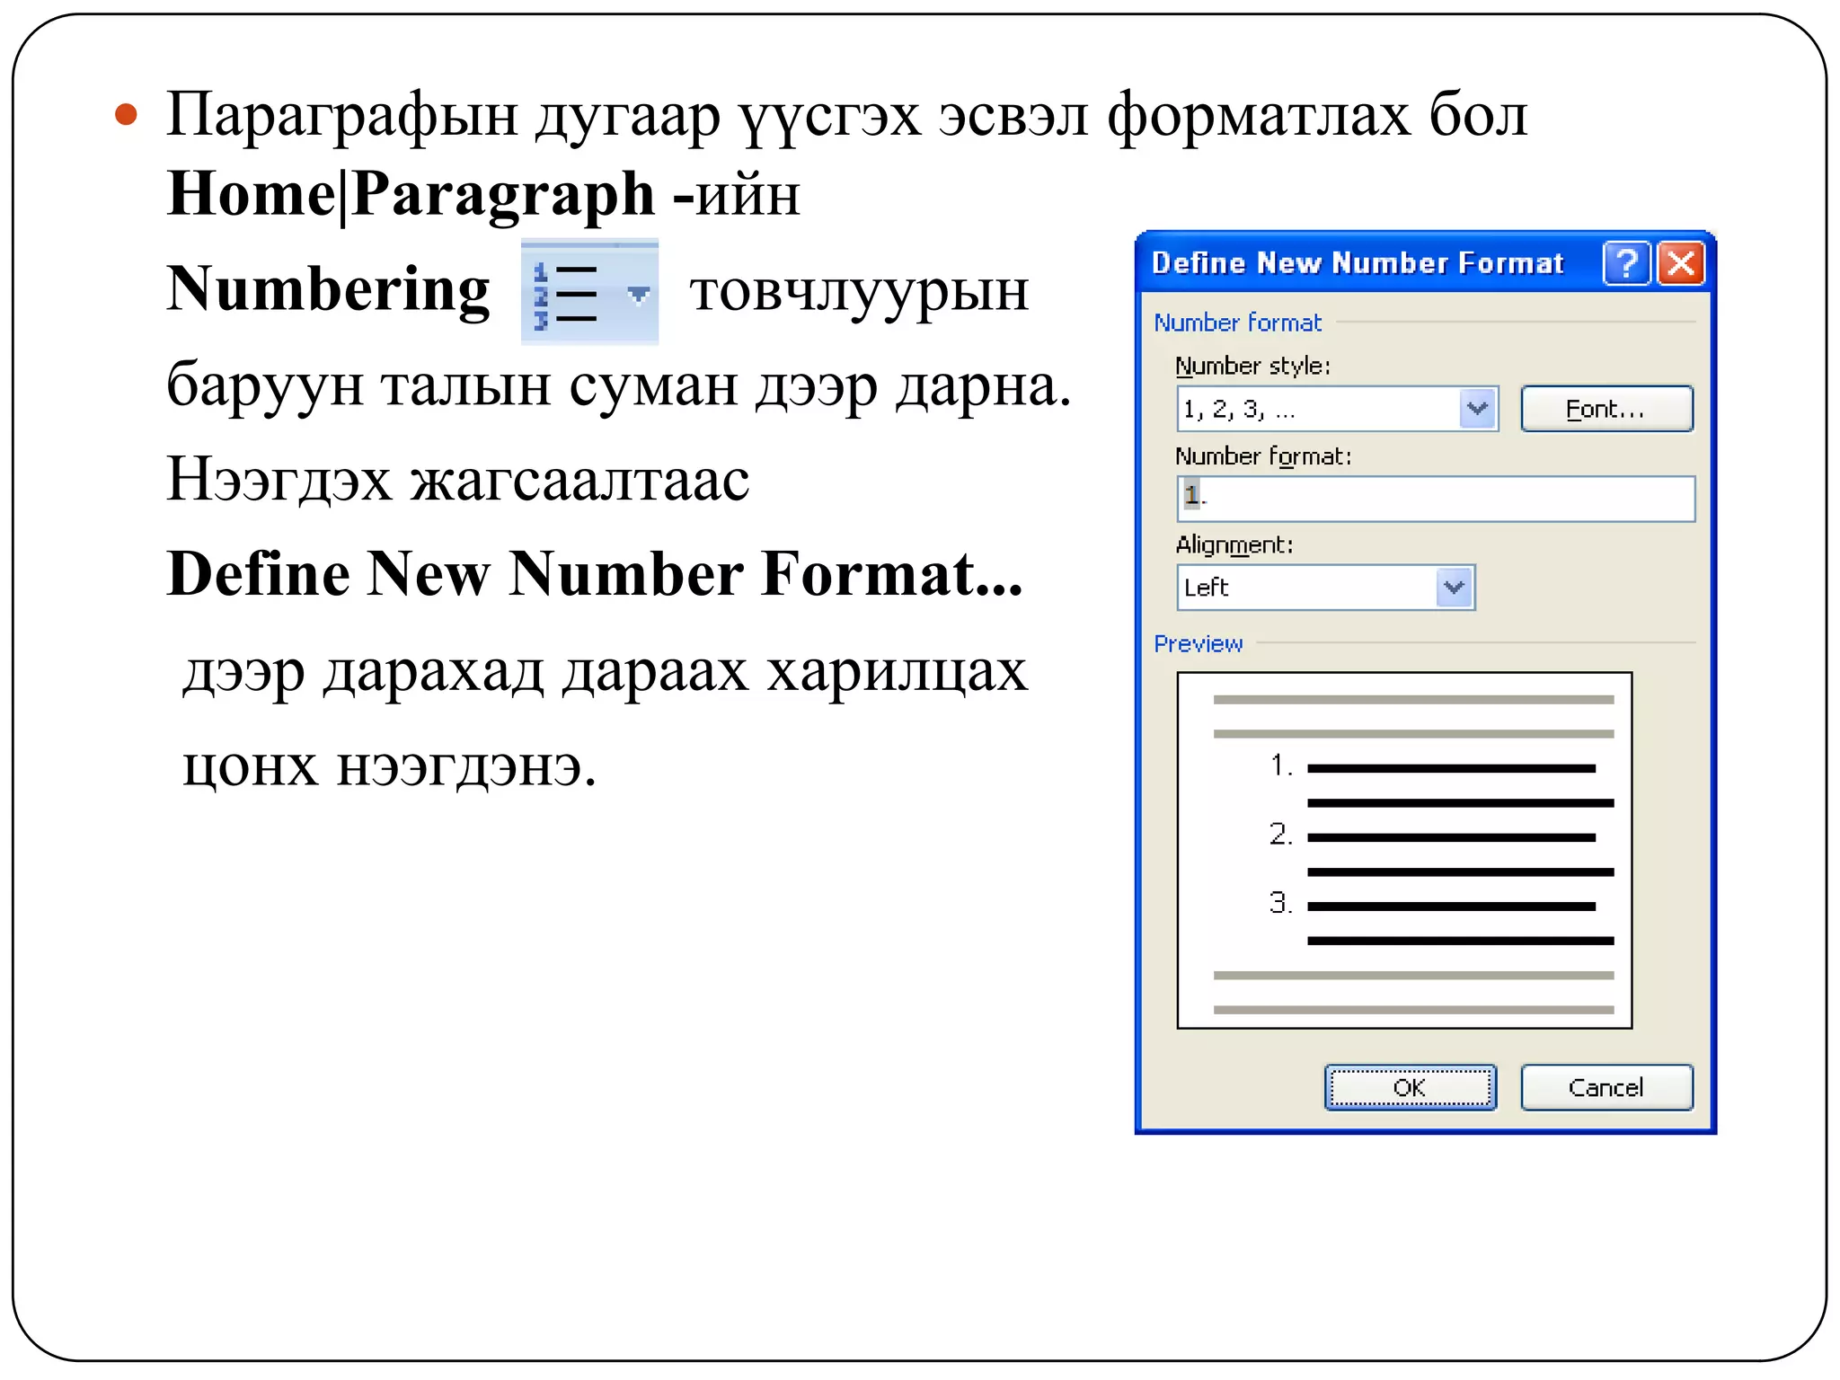The width and height of the screenshot is (1840, 1380).
Task: Click the bold text Home|Paragraph
Action: click(x=411, y=194)
